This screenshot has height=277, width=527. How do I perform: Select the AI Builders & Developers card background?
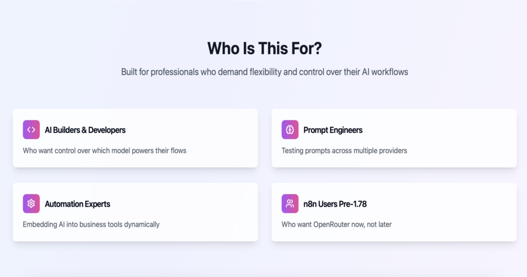tap(135, 138)
